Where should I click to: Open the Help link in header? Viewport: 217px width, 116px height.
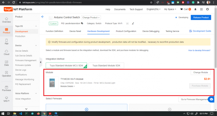coord(108,9)
